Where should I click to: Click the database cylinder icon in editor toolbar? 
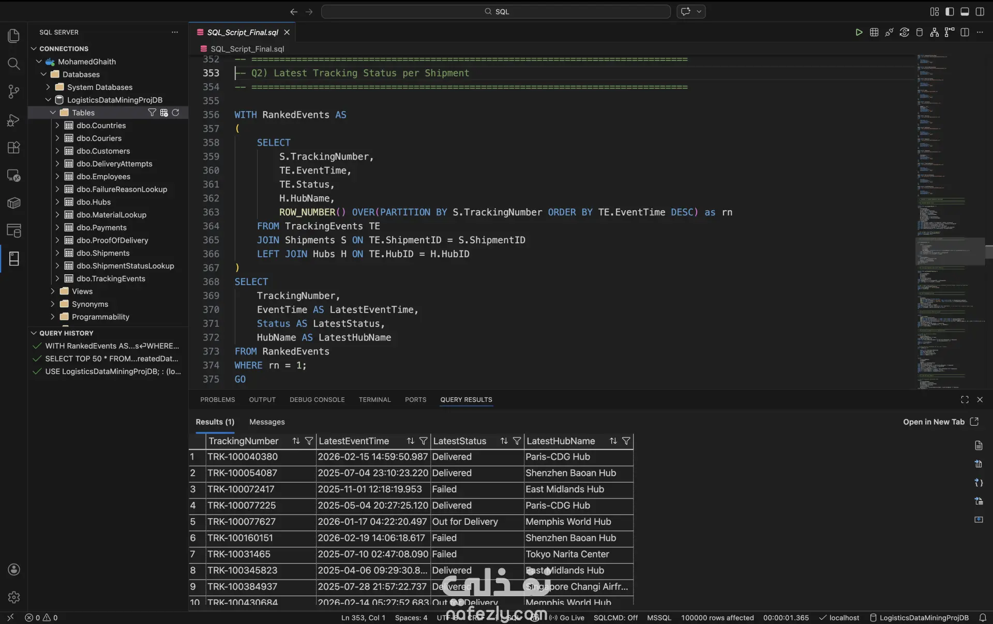pyautogui.click(x=919, y=32)
